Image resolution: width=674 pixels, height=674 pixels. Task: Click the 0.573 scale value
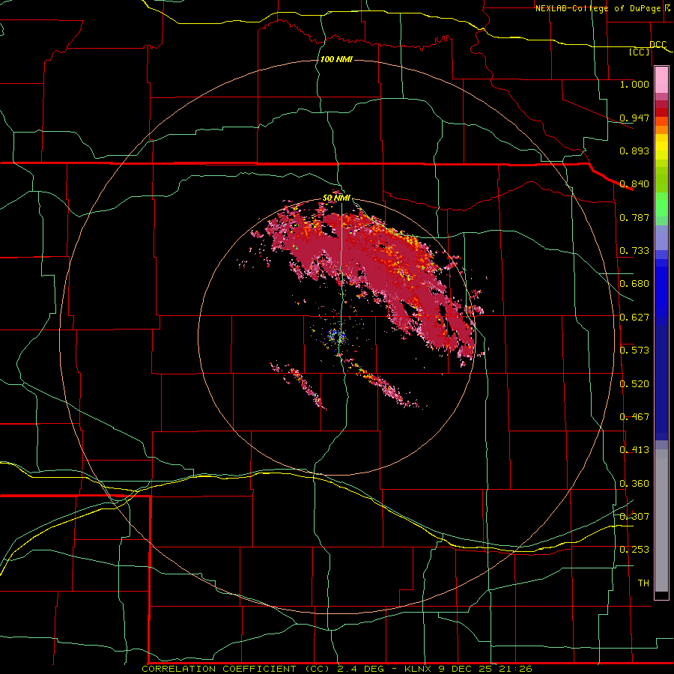634,350
